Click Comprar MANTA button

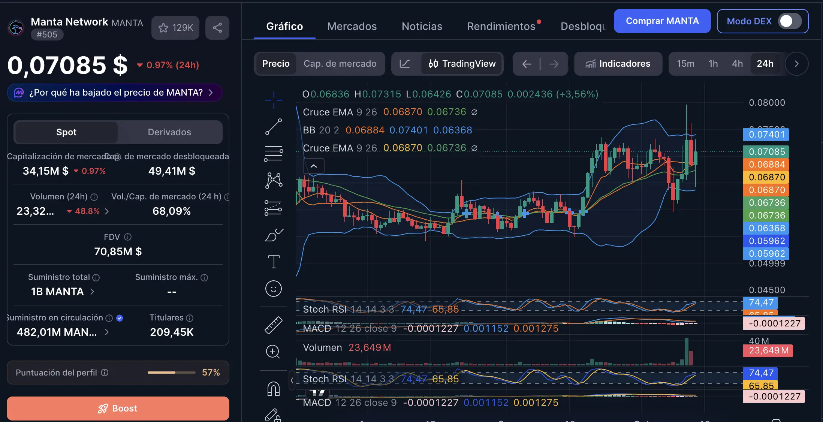coord(662,21)
